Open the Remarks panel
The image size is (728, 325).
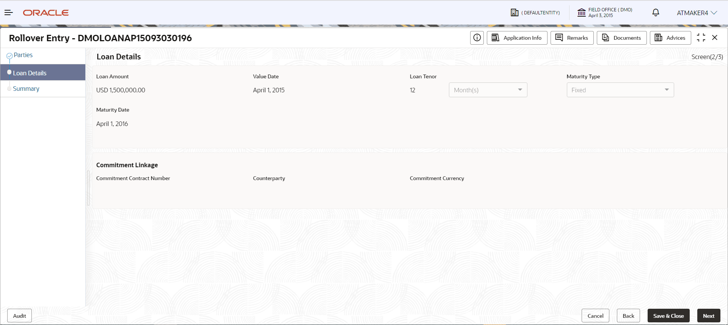pyautogui.click(x=572, y=38)
